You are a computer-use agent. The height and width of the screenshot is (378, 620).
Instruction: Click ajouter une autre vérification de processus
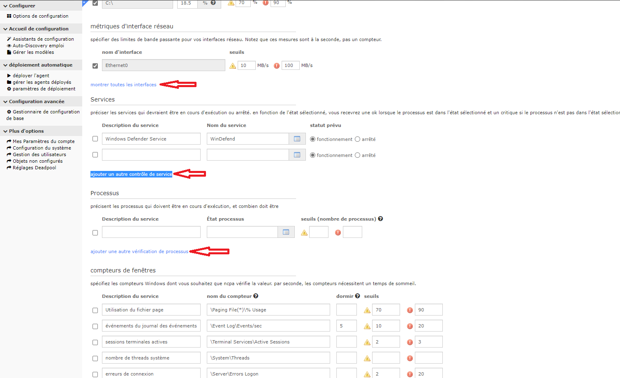(139, 251)
